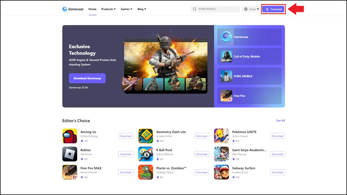347x195 pixels.
Task: Select the Geometry Dash Lite icon
Action: [x=145, y=136]
